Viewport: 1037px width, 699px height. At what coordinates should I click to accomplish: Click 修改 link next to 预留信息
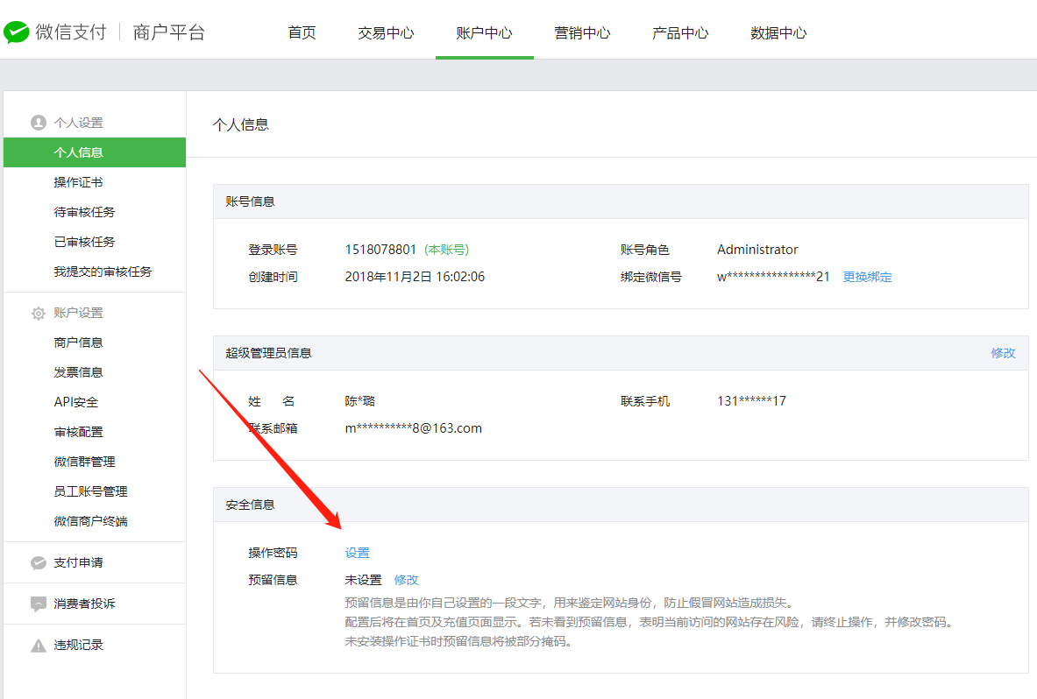[x=406, y=580]
